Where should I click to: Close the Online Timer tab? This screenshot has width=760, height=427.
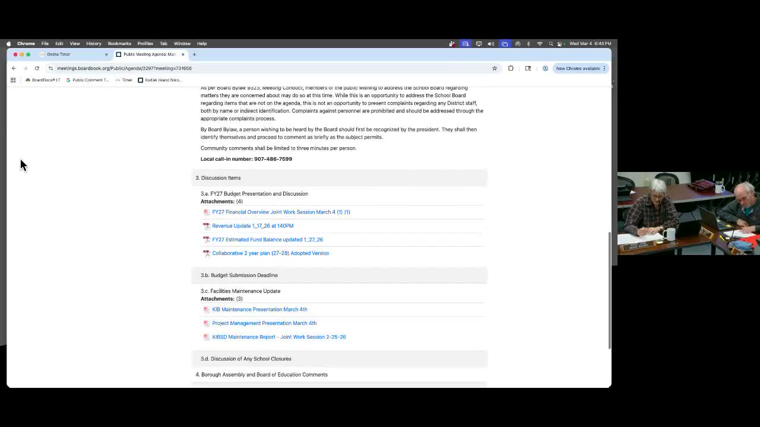point(106,55)
